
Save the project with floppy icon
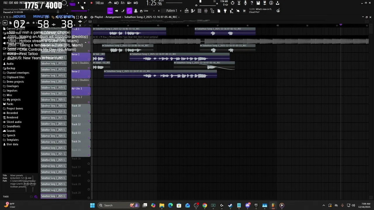pos(258,3)
